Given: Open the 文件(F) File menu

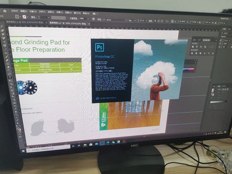Looking at the screenshot, I should point(15,11).
